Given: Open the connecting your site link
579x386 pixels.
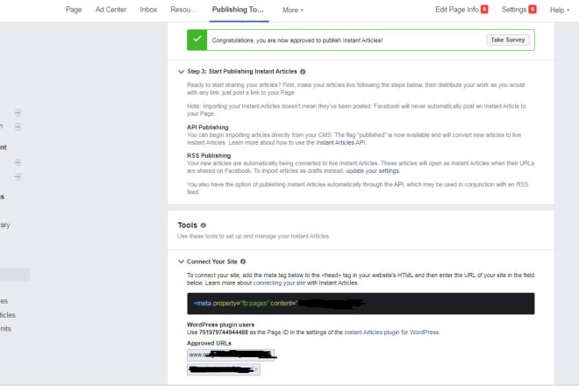Looking at the screenshot, I should coord(279,283).
